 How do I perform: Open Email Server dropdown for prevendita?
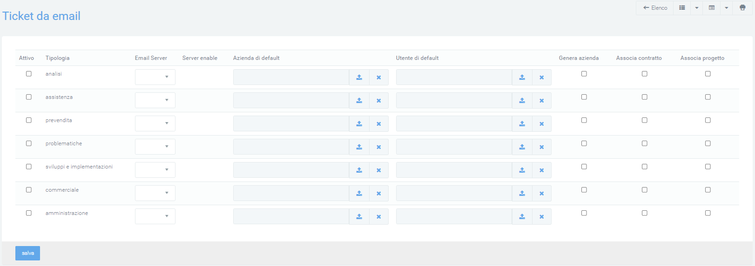[x=155, y=123]
